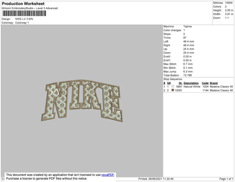Open the novaPDF link
This screenshot has width=235, height=182.
[x=108, y=175]
